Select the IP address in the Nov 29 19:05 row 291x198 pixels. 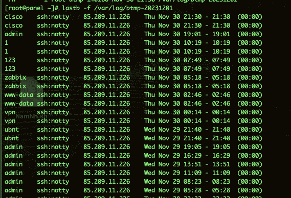click(107, 147)
